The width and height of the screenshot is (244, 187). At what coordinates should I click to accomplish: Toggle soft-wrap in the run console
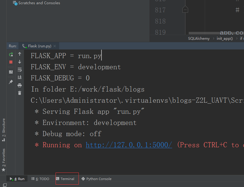[x=20, y=70]
